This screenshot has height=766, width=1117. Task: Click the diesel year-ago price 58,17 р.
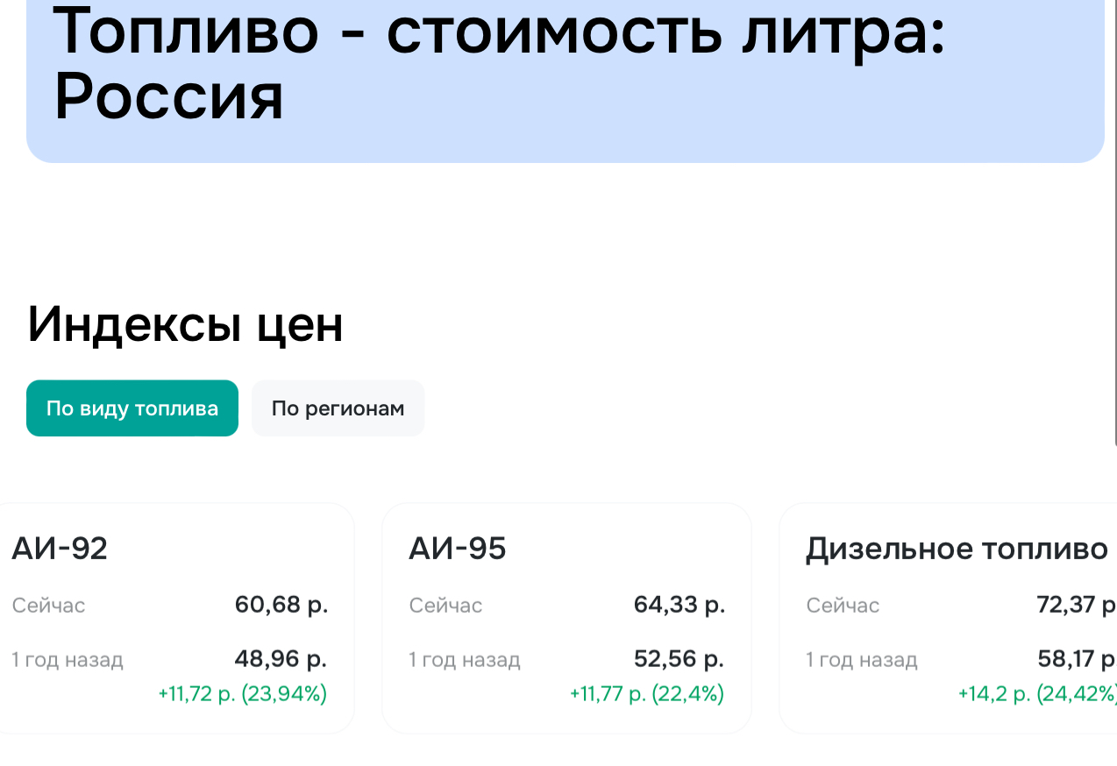tap(1076, 659)
